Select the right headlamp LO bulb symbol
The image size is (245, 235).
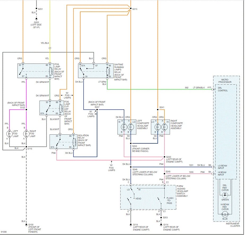click(158, 127)
